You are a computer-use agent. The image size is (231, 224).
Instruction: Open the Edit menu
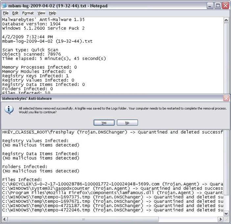tap(15, 13)
